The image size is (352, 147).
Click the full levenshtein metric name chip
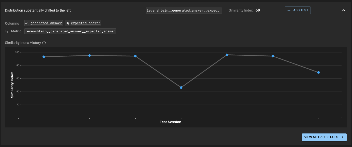(70, 31)
